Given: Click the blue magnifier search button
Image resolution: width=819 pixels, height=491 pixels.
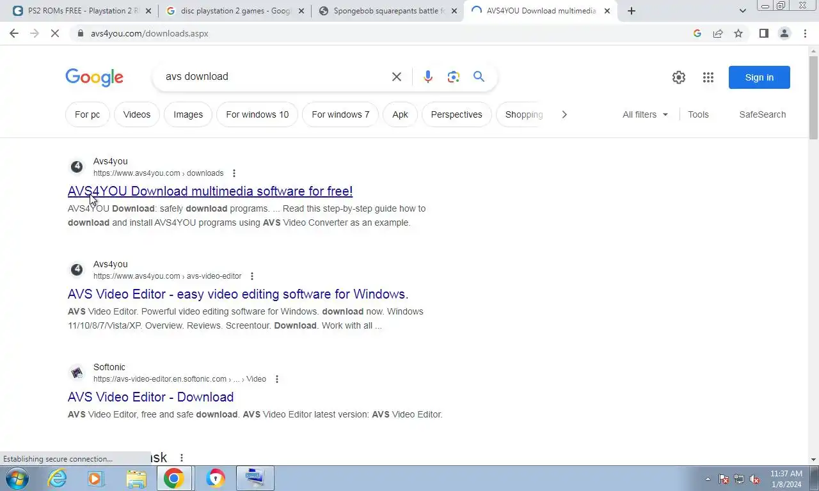Looking at the screenshot, I should tap(479, 77).
